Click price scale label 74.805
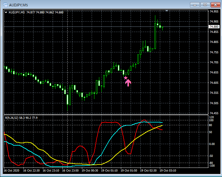 pyautogui.click(x=214, y=42)
